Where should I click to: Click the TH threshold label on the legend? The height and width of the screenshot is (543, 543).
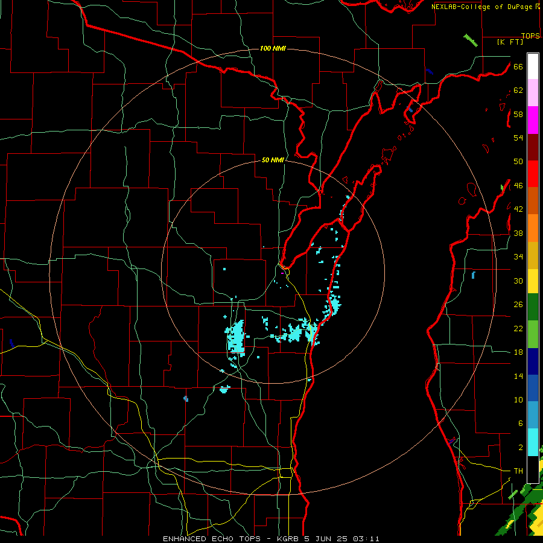point(518,471)
